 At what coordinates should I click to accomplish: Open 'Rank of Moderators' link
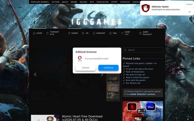click(135, 72)
